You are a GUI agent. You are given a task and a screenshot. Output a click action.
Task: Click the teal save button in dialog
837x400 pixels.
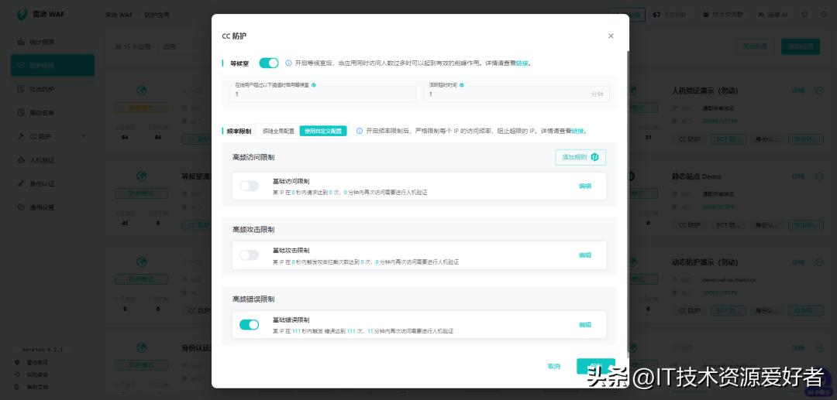coord(596,367)
